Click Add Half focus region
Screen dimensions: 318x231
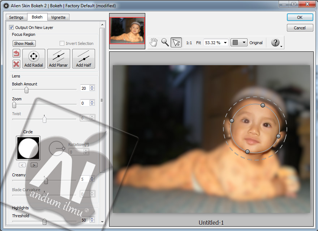tap(83, 59)
